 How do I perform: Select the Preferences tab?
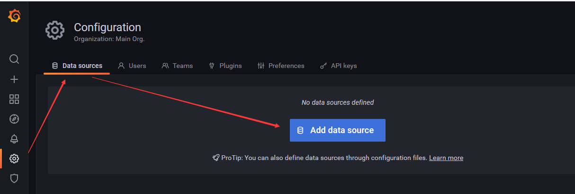pos(281,66)
